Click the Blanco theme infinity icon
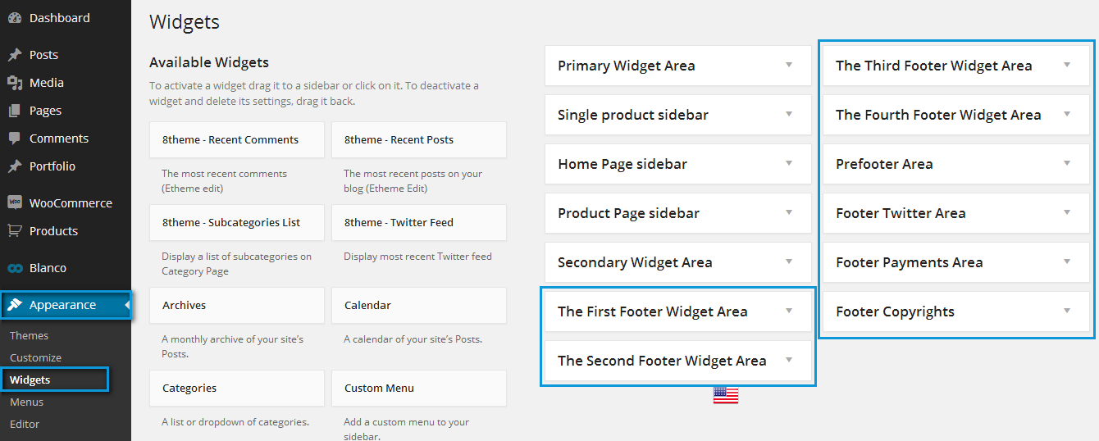 tap(15, 268)
